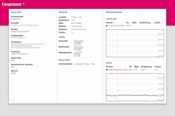Select the Firmware version text
175x116 pixels.
(19, 54)
